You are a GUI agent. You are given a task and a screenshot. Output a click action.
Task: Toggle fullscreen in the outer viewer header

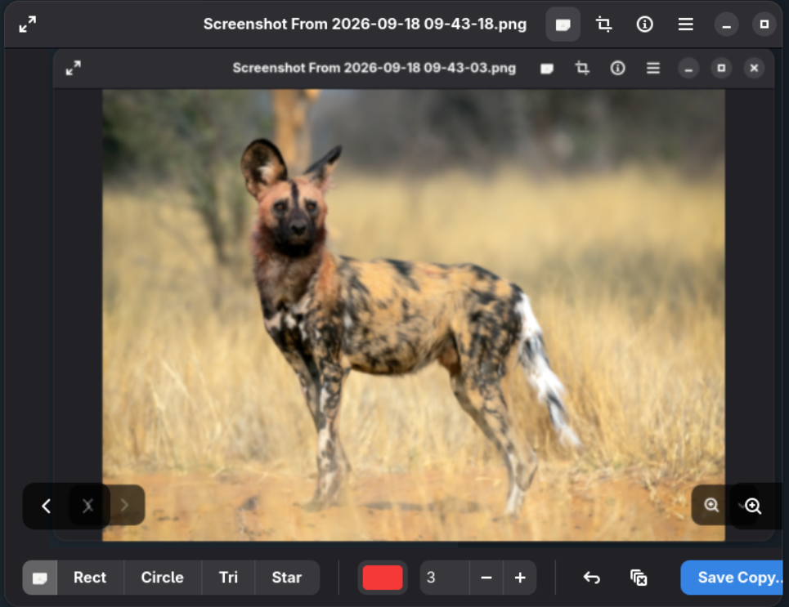[27, 25]
